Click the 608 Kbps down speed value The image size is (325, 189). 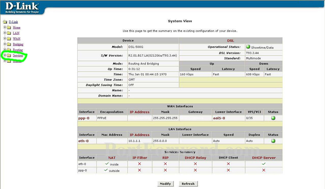click(253, 74)
